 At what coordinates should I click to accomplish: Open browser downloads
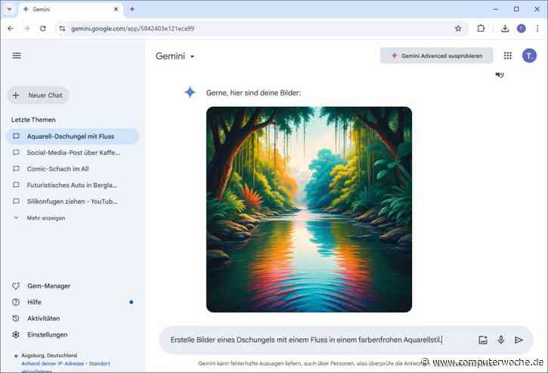(x=505, y=28)
